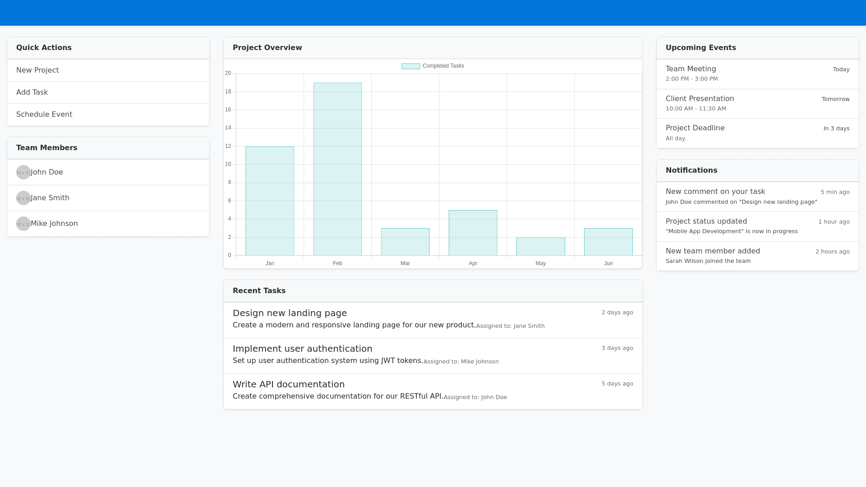Viewport: 866px width, 487px height.
Task: Open Design new landing page task
Action: 290,313
